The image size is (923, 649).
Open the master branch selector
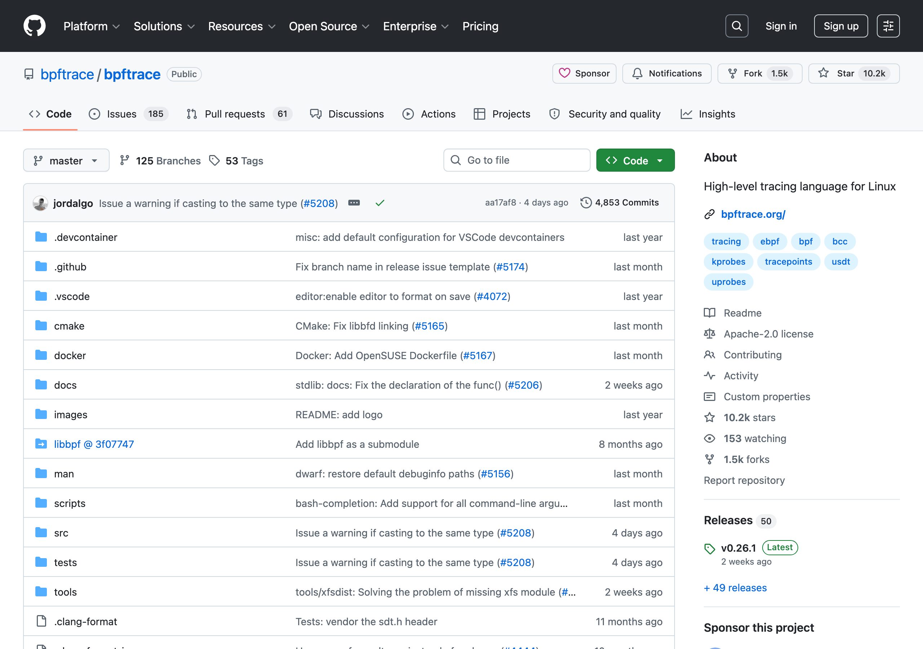point(66,160)
